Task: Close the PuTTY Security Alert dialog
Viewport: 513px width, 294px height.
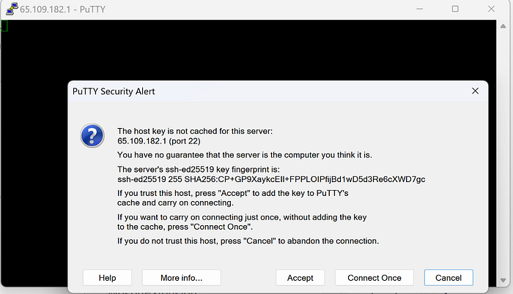Action: tap(475, 91)
